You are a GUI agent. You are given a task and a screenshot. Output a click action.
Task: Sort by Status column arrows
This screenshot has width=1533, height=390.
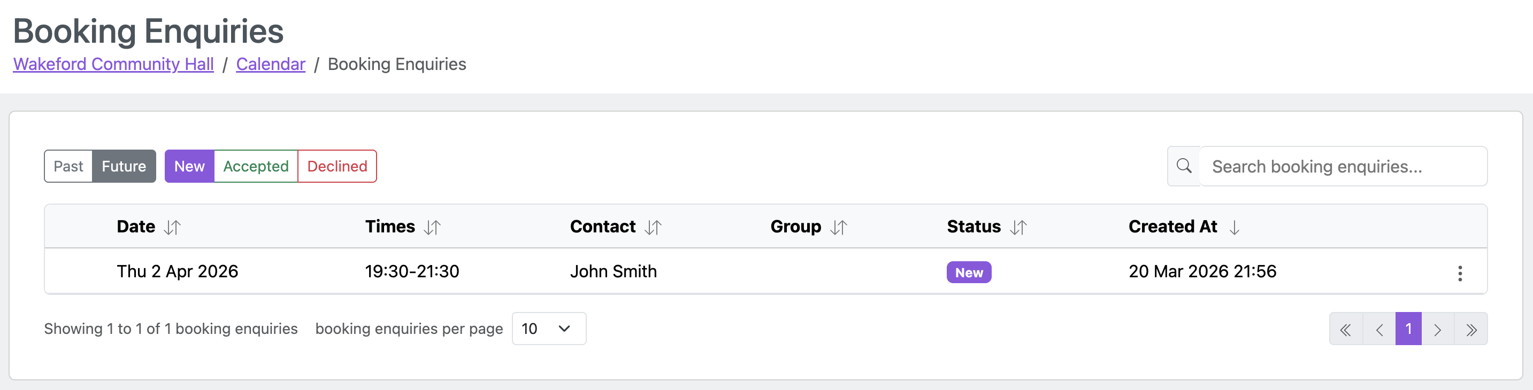click(x=1018, y=227)
